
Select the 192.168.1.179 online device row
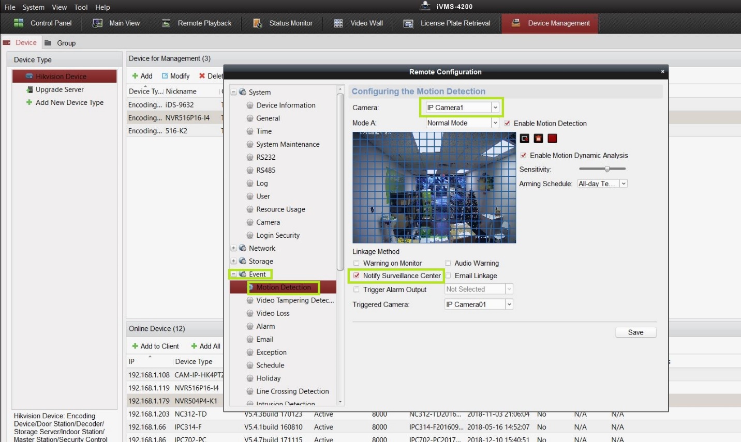tap(175, 401)
